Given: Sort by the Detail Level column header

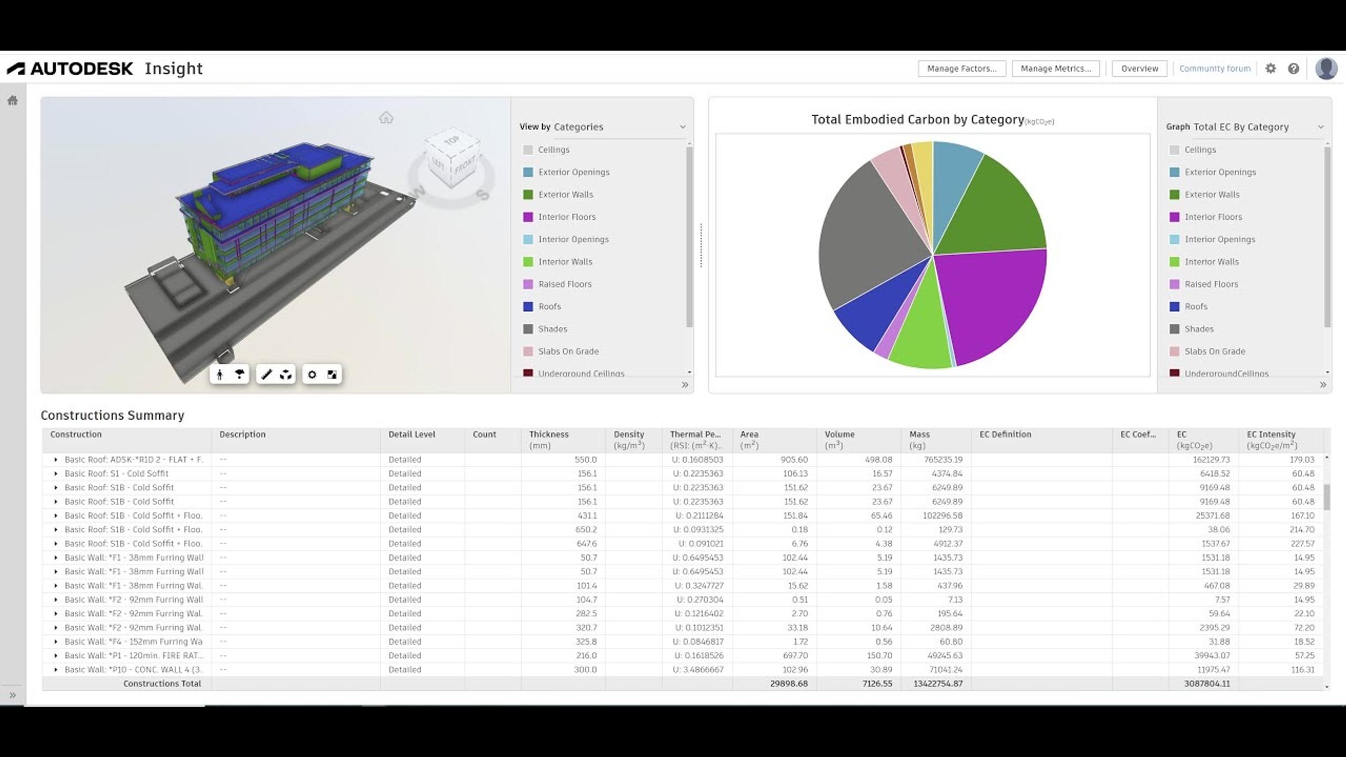Looking at the screenshot, I should coord(422,440).
